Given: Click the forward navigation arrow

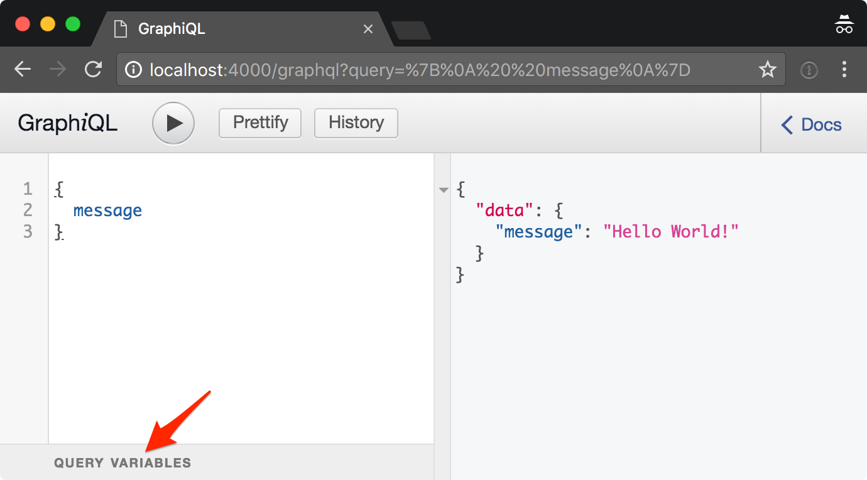Looking at the screenshot, I should click(x=58, y=69).
